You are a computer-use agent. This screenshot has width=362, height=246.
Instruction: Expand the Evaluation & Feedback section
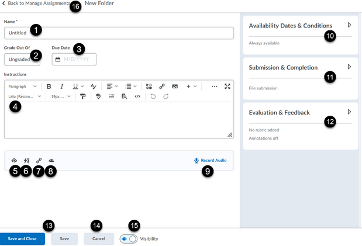point(349,112)
